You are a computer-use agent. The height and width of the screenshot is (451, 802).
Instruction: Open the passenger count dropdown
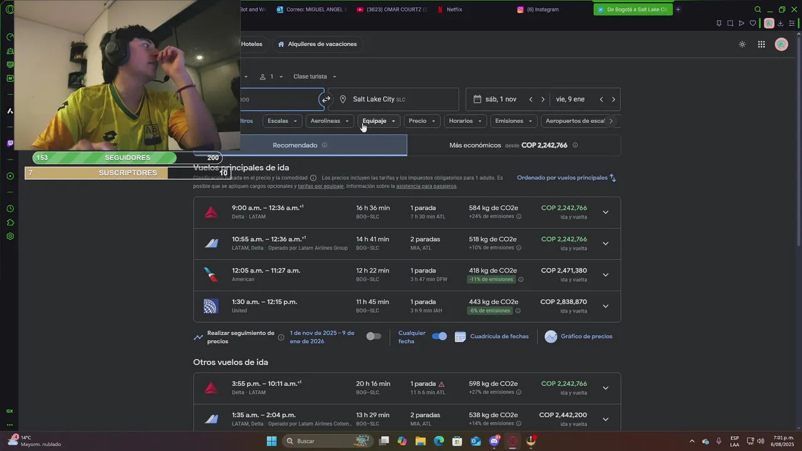coord(272,76)
